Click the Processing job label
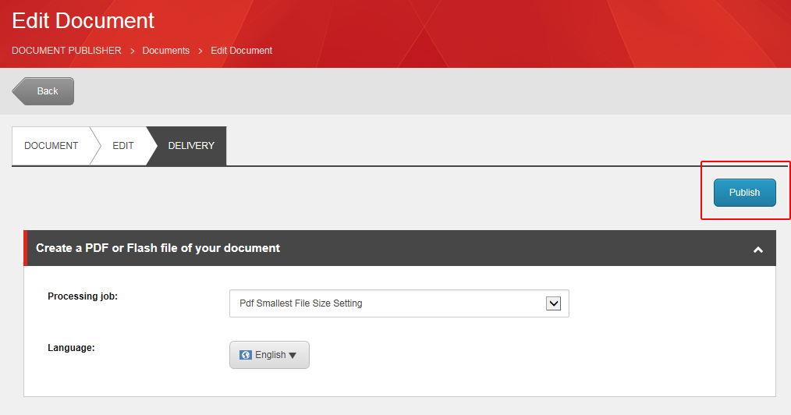791x415 pixels. point(83,296)
